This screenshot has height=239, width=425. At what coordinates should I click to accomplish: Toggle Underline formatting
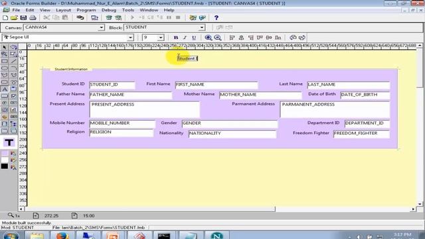(194, 38)
